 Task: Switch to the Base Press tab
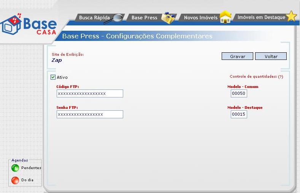pos(144,18)
